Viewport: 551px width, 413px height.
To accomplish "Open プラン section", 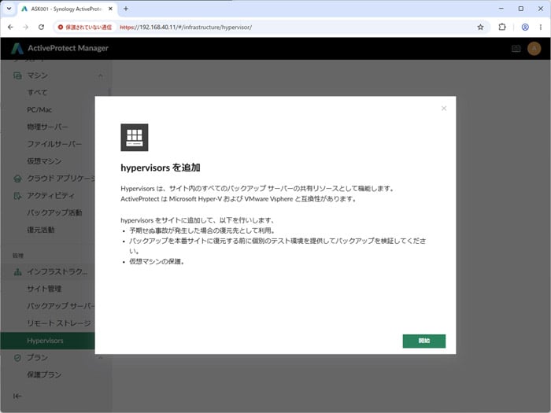I will pos(37,358).
